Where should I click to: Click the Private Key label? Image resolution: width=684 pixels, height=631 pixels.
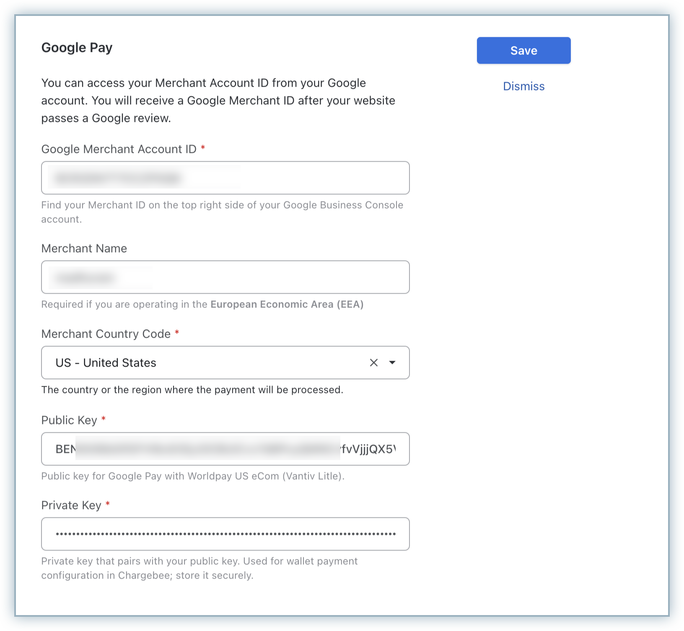point(71,505)
